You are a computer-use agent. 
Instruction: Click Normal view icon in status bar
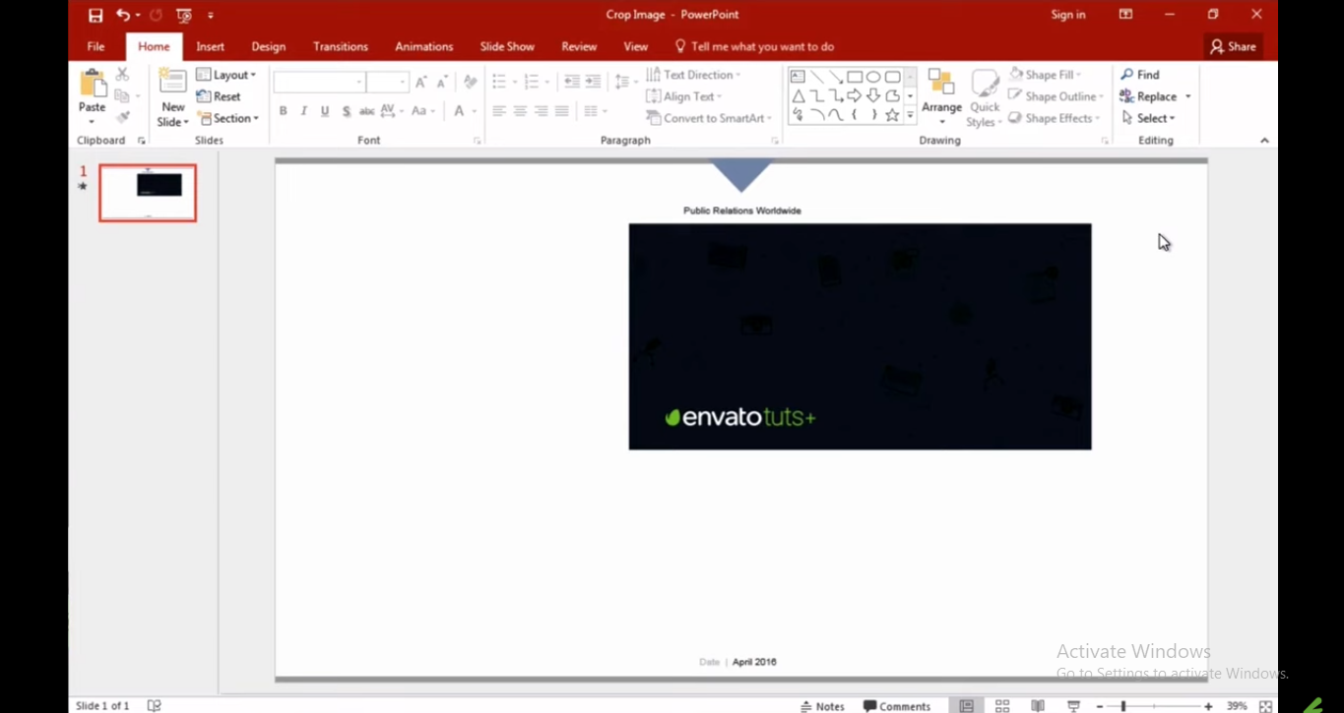(x=967, y=705)
